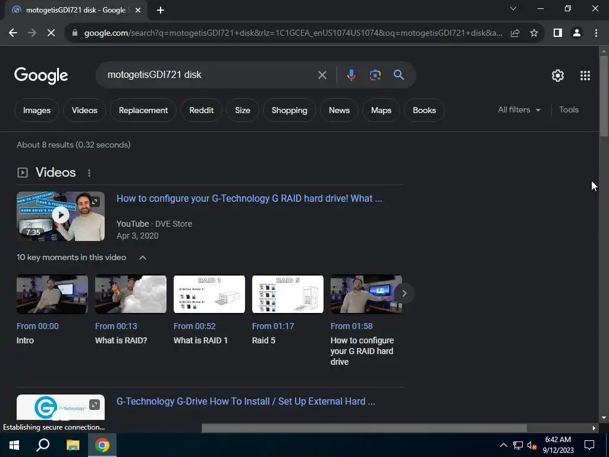Clear the search box text

322,75
